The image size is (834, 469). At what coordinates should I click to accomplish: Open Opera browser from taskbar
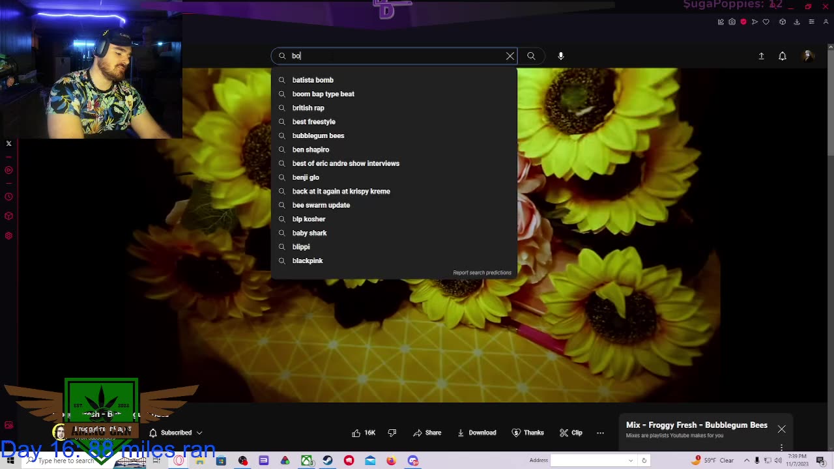(x=179, y=461)
